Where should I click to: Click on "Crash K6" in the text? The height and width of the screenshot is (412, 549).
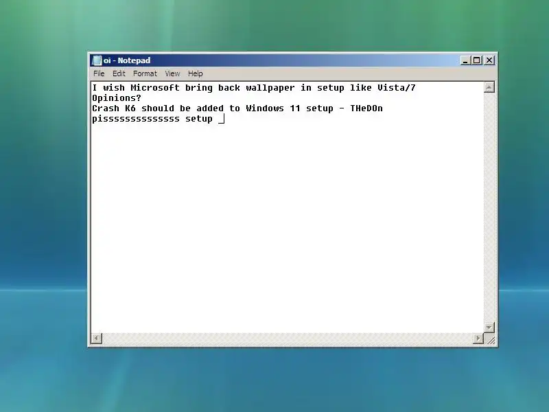114,108
